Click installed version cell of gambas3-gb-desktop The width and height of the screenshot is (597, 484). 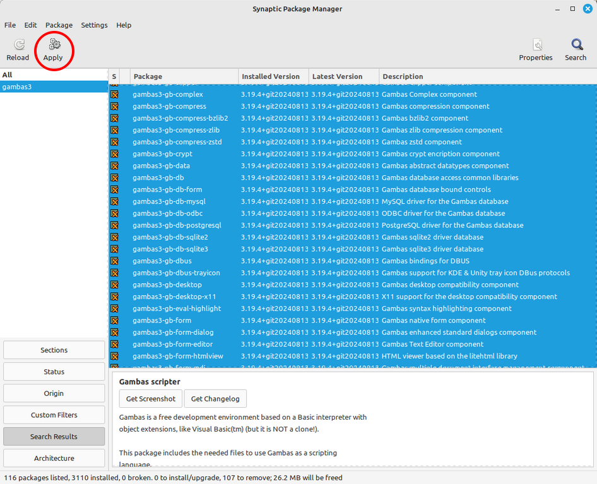point(275,285)
